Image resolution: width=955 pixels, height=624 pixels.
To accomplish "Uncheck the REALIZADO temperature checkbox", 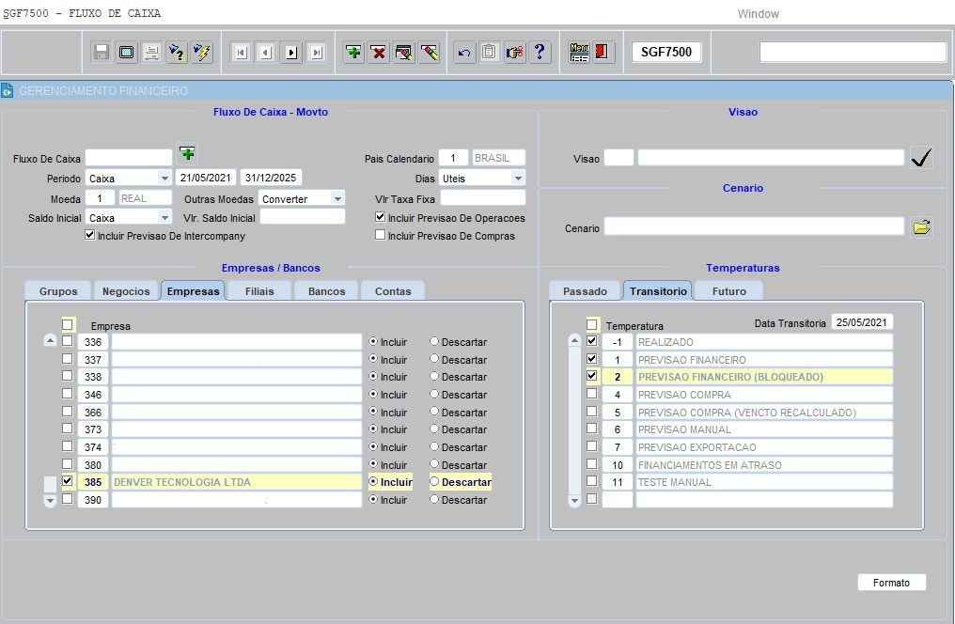I will [591, 341].
